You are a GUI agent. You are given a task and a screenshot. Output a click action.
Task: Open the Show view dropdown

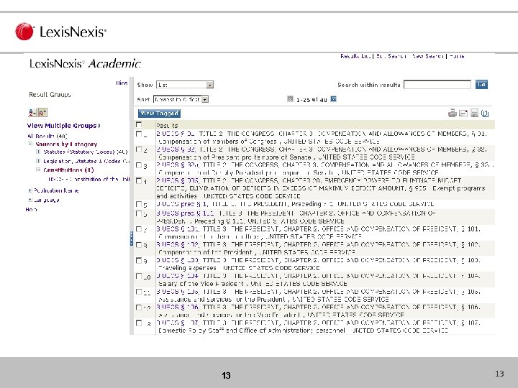tap(185, 85)
